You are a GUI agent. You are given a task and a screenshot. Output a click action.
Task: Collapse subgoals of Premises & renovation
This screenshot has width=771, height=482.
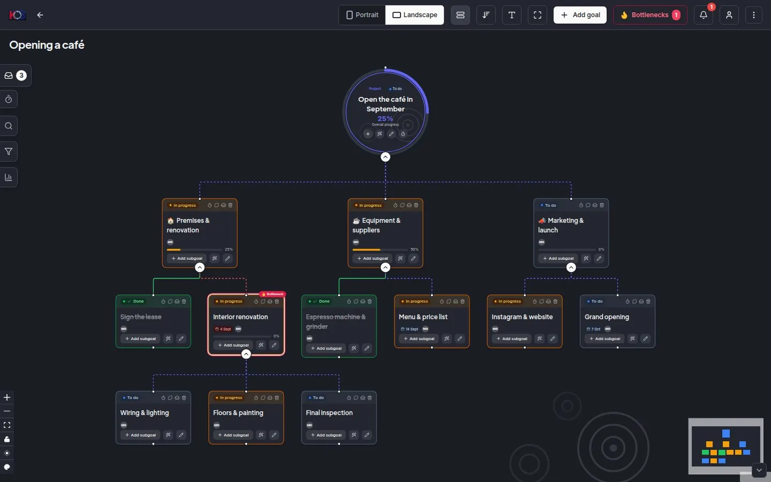pyautogui.click(x=200, y=267)
